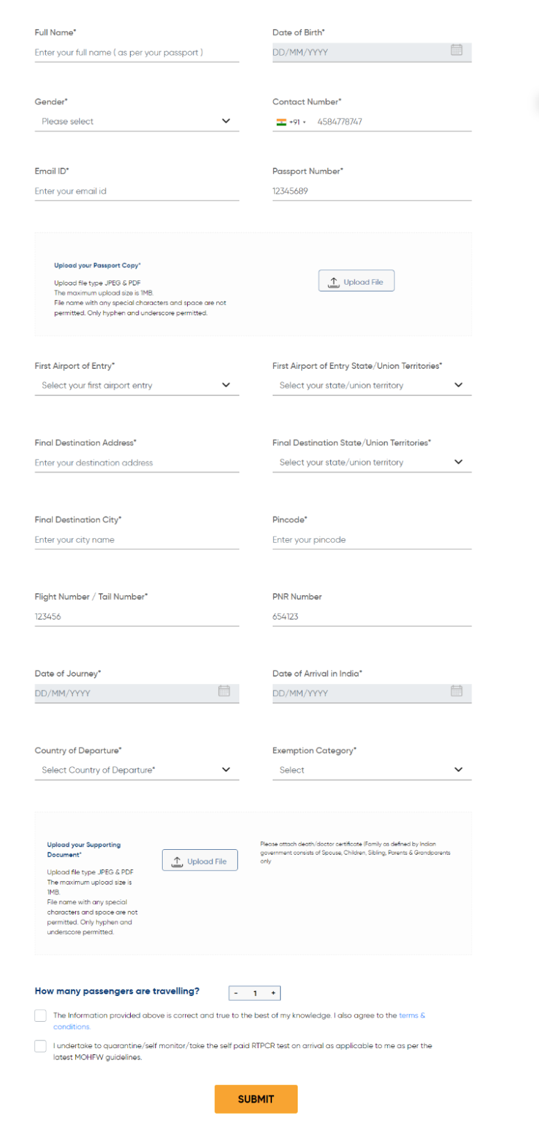
Task: Open the Date of Journey calendar icon
Action: 224,691
